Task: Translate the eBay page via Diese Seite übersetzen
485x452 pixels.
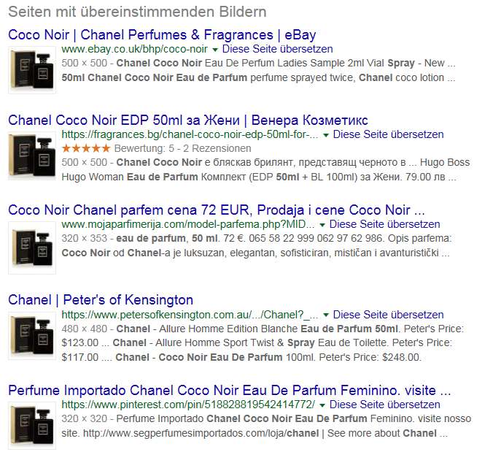Action: (277, 49)
